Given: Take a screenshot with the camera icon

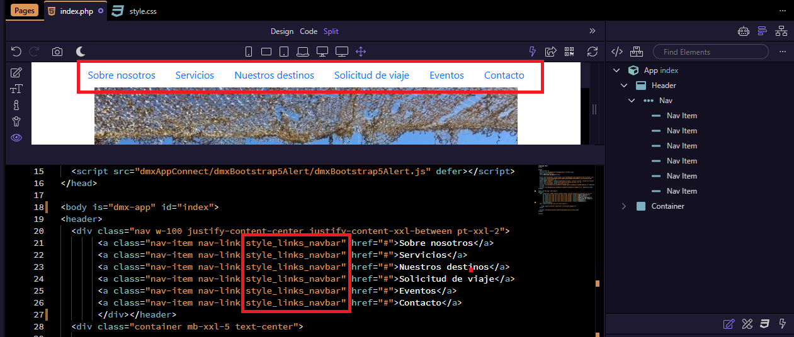Looking at the screenshot, I should click(57, 52).
